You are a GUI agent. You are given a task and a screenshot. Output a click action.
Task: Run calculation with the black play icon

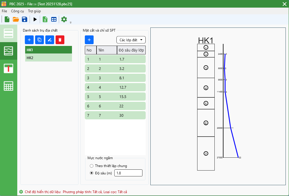(35, 20)
